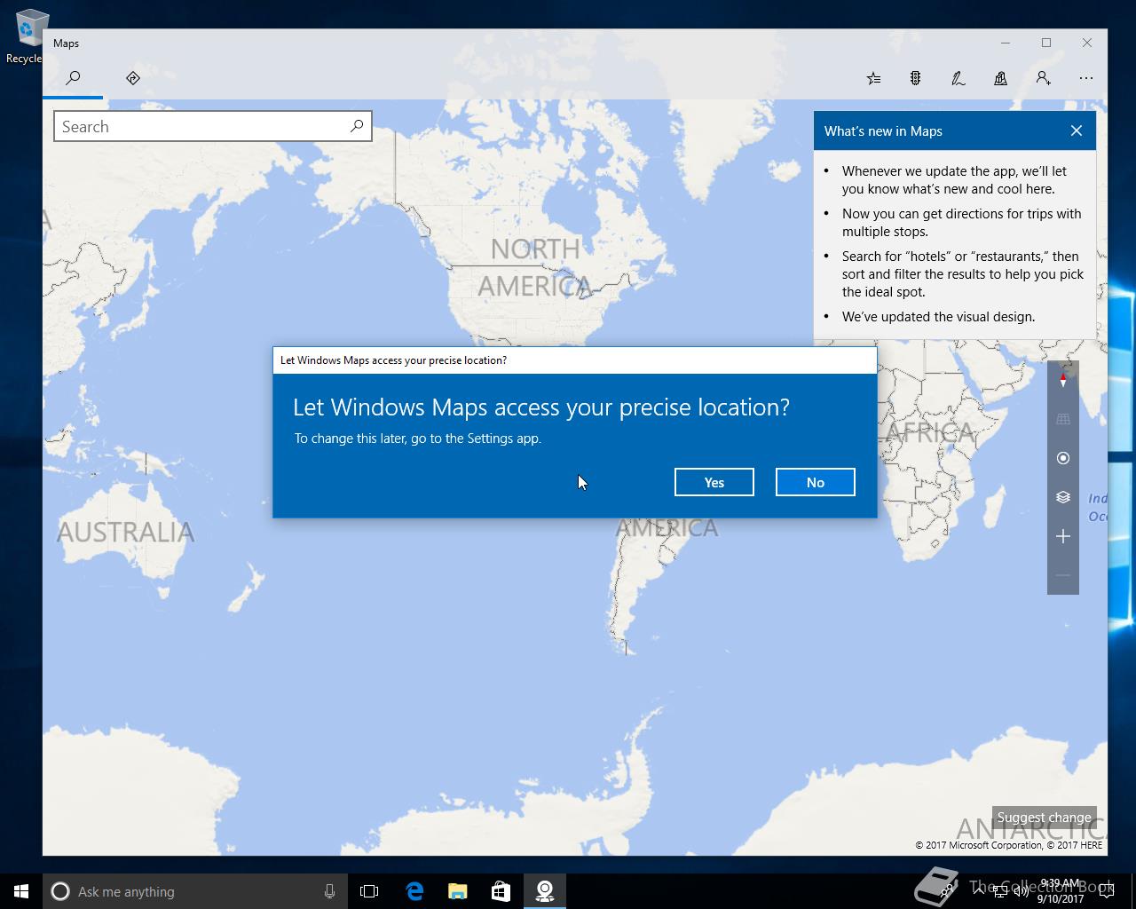Open Windows Ink toolbar pen icon

click(958, 78)
